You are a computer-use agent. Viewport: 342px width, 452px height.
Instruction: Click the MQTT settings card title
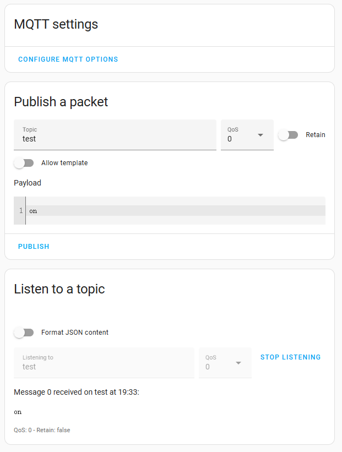[57, 24]
